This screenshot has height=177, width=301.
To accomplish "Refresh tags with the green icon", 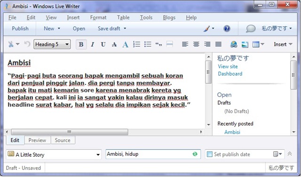I will pyautogui.click(x=195, y=154).
